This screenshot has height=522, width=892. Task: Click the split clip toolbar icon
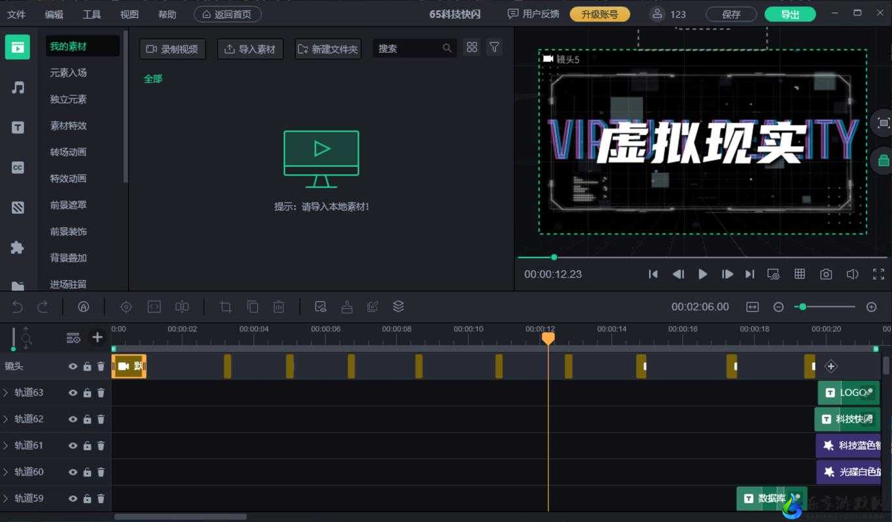coord(182,307)
